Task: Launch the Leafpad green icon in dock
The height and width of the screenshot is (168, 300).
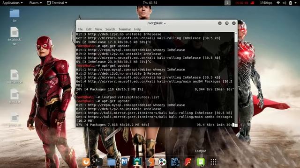Action: pyautogui.click(x=201, y=162)
